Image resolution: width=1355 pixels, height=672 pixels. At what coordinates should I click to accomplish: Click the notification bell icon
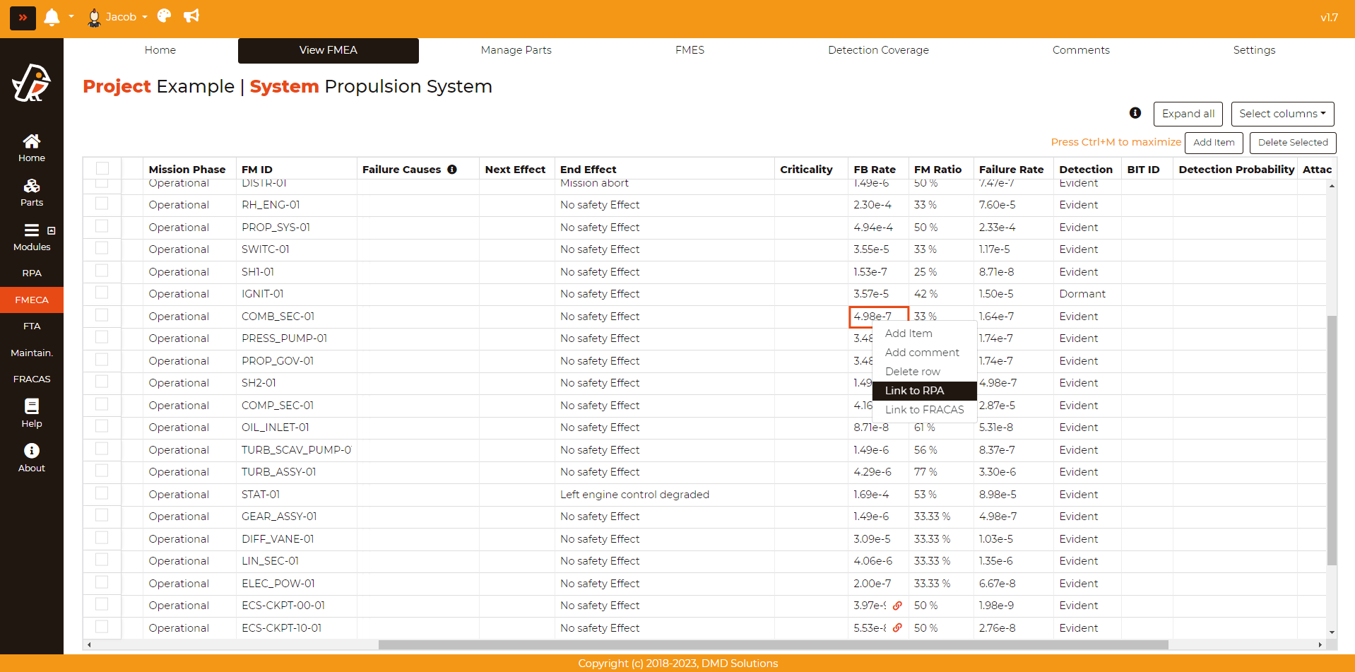click(52, 17)
